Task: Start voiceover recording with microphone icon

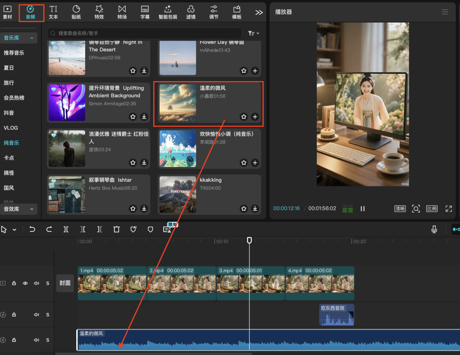Action: click(x=434, y=230)
